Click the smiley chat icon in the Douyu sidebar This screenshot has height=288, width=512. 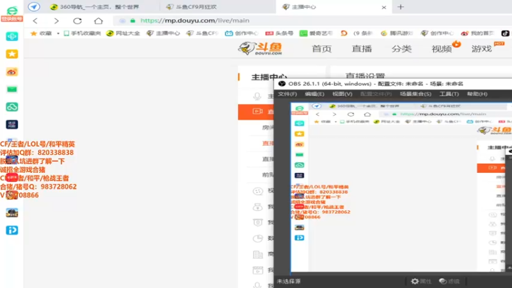258,191
